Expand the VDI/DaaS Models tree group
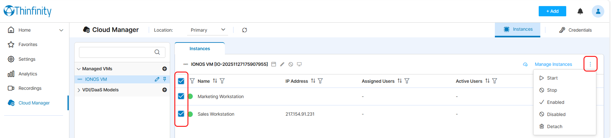This screenshot has width=611, height=138. point(79,90)
